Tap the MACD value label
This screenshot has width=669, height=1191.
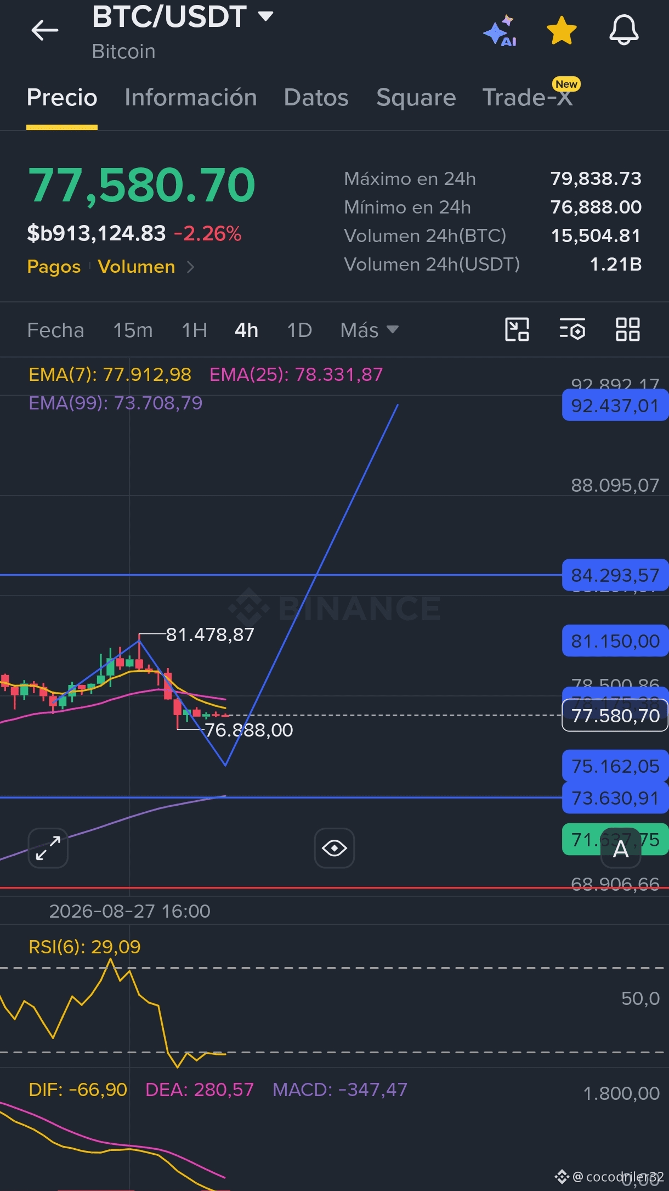[x=340, y=1089]
